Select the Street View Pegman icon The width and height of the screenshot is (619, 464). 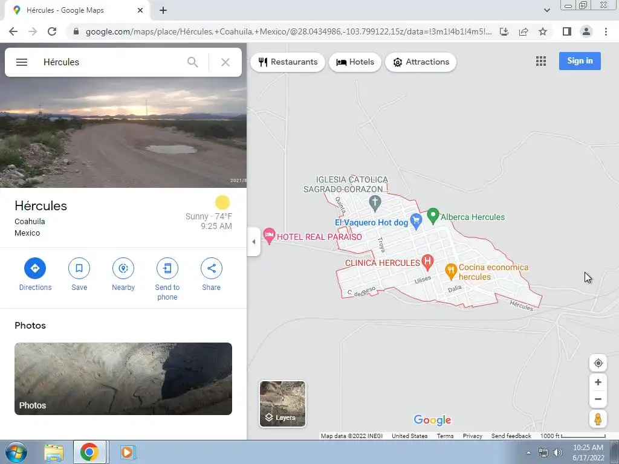pyautogui.click(x=598, y=419)
